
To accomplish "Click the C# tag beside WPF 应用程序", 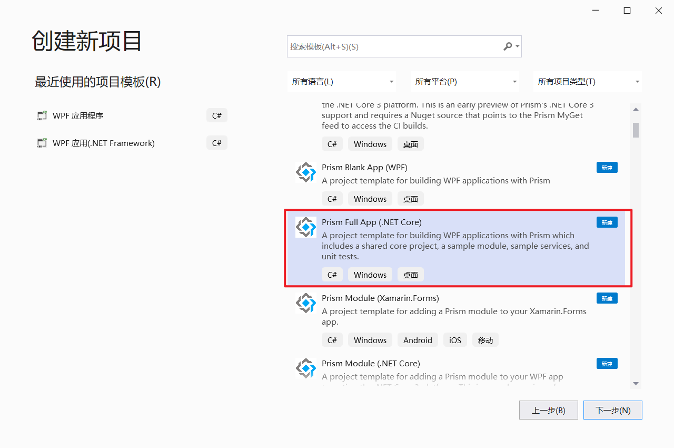I will coord(217,115).
